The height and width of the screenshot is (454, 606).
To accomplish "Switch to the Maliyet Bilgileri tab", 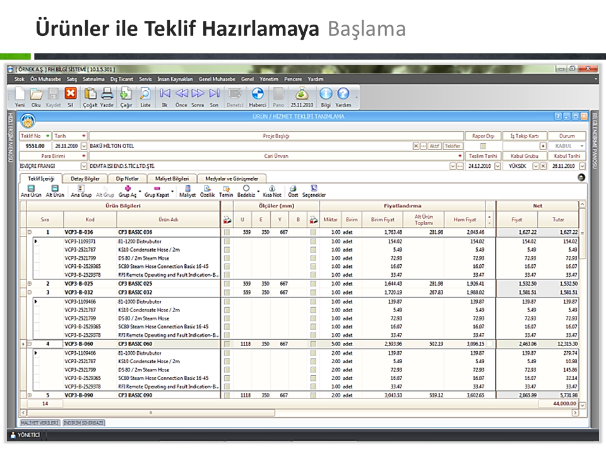I will click(x=172, y=178).
